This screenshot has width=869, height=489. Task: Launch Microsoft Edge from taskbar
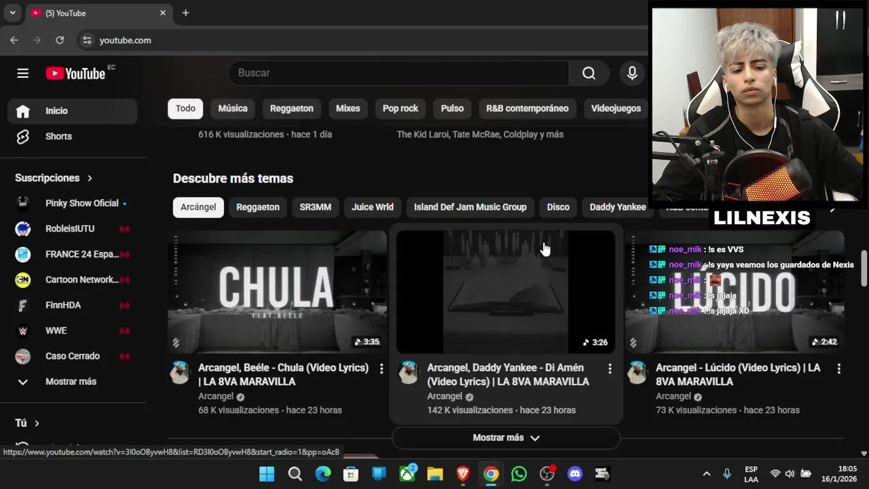pos(323,474)
